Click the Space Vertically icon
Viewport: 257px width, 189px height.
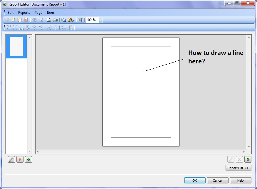[x=56, y=27]
